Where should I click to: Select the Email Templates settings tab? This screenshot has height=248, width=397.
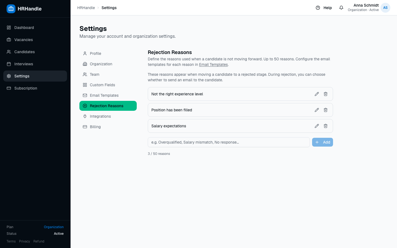(108, 95)
